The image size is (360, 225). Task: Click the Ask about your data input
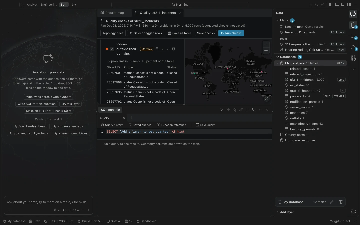48,202
